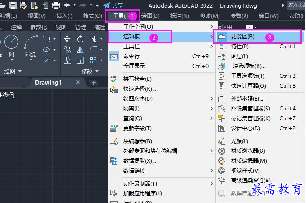306x203 pixels.
Task: Select the Scale tool icon
Action: click(80, 60)
